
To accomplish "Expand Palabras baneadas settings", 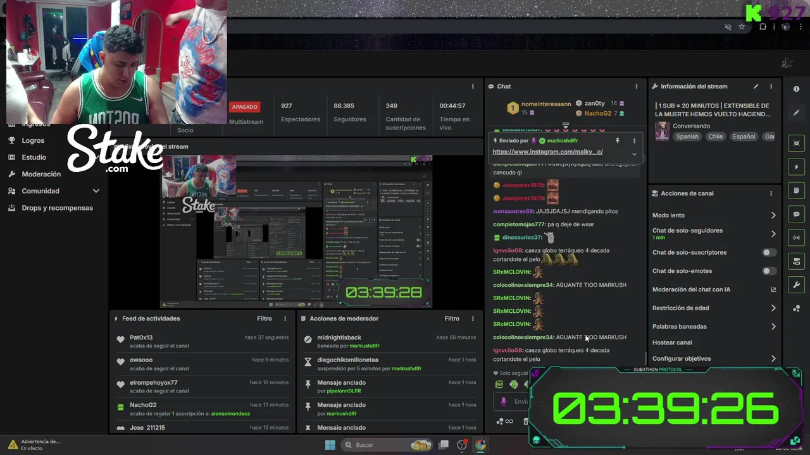I will [x=773, y=327].
